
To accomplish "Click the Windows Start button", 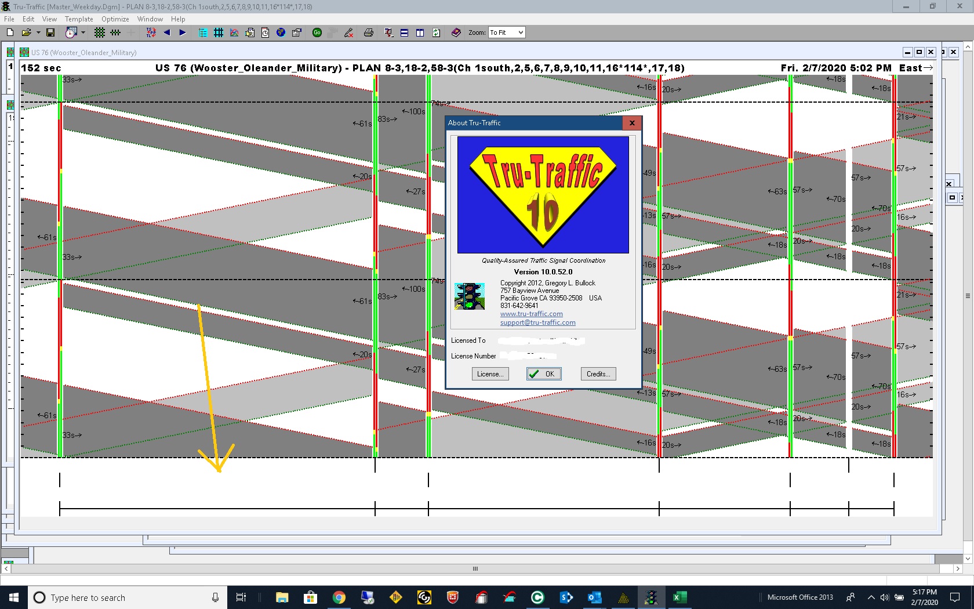I will [x=14, y=597].
